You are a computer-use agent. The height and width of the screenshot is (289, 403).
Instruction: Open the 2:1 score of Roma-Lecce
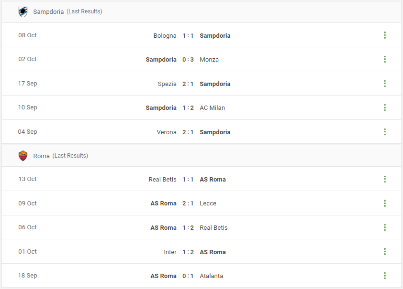(x=188, y=203)
